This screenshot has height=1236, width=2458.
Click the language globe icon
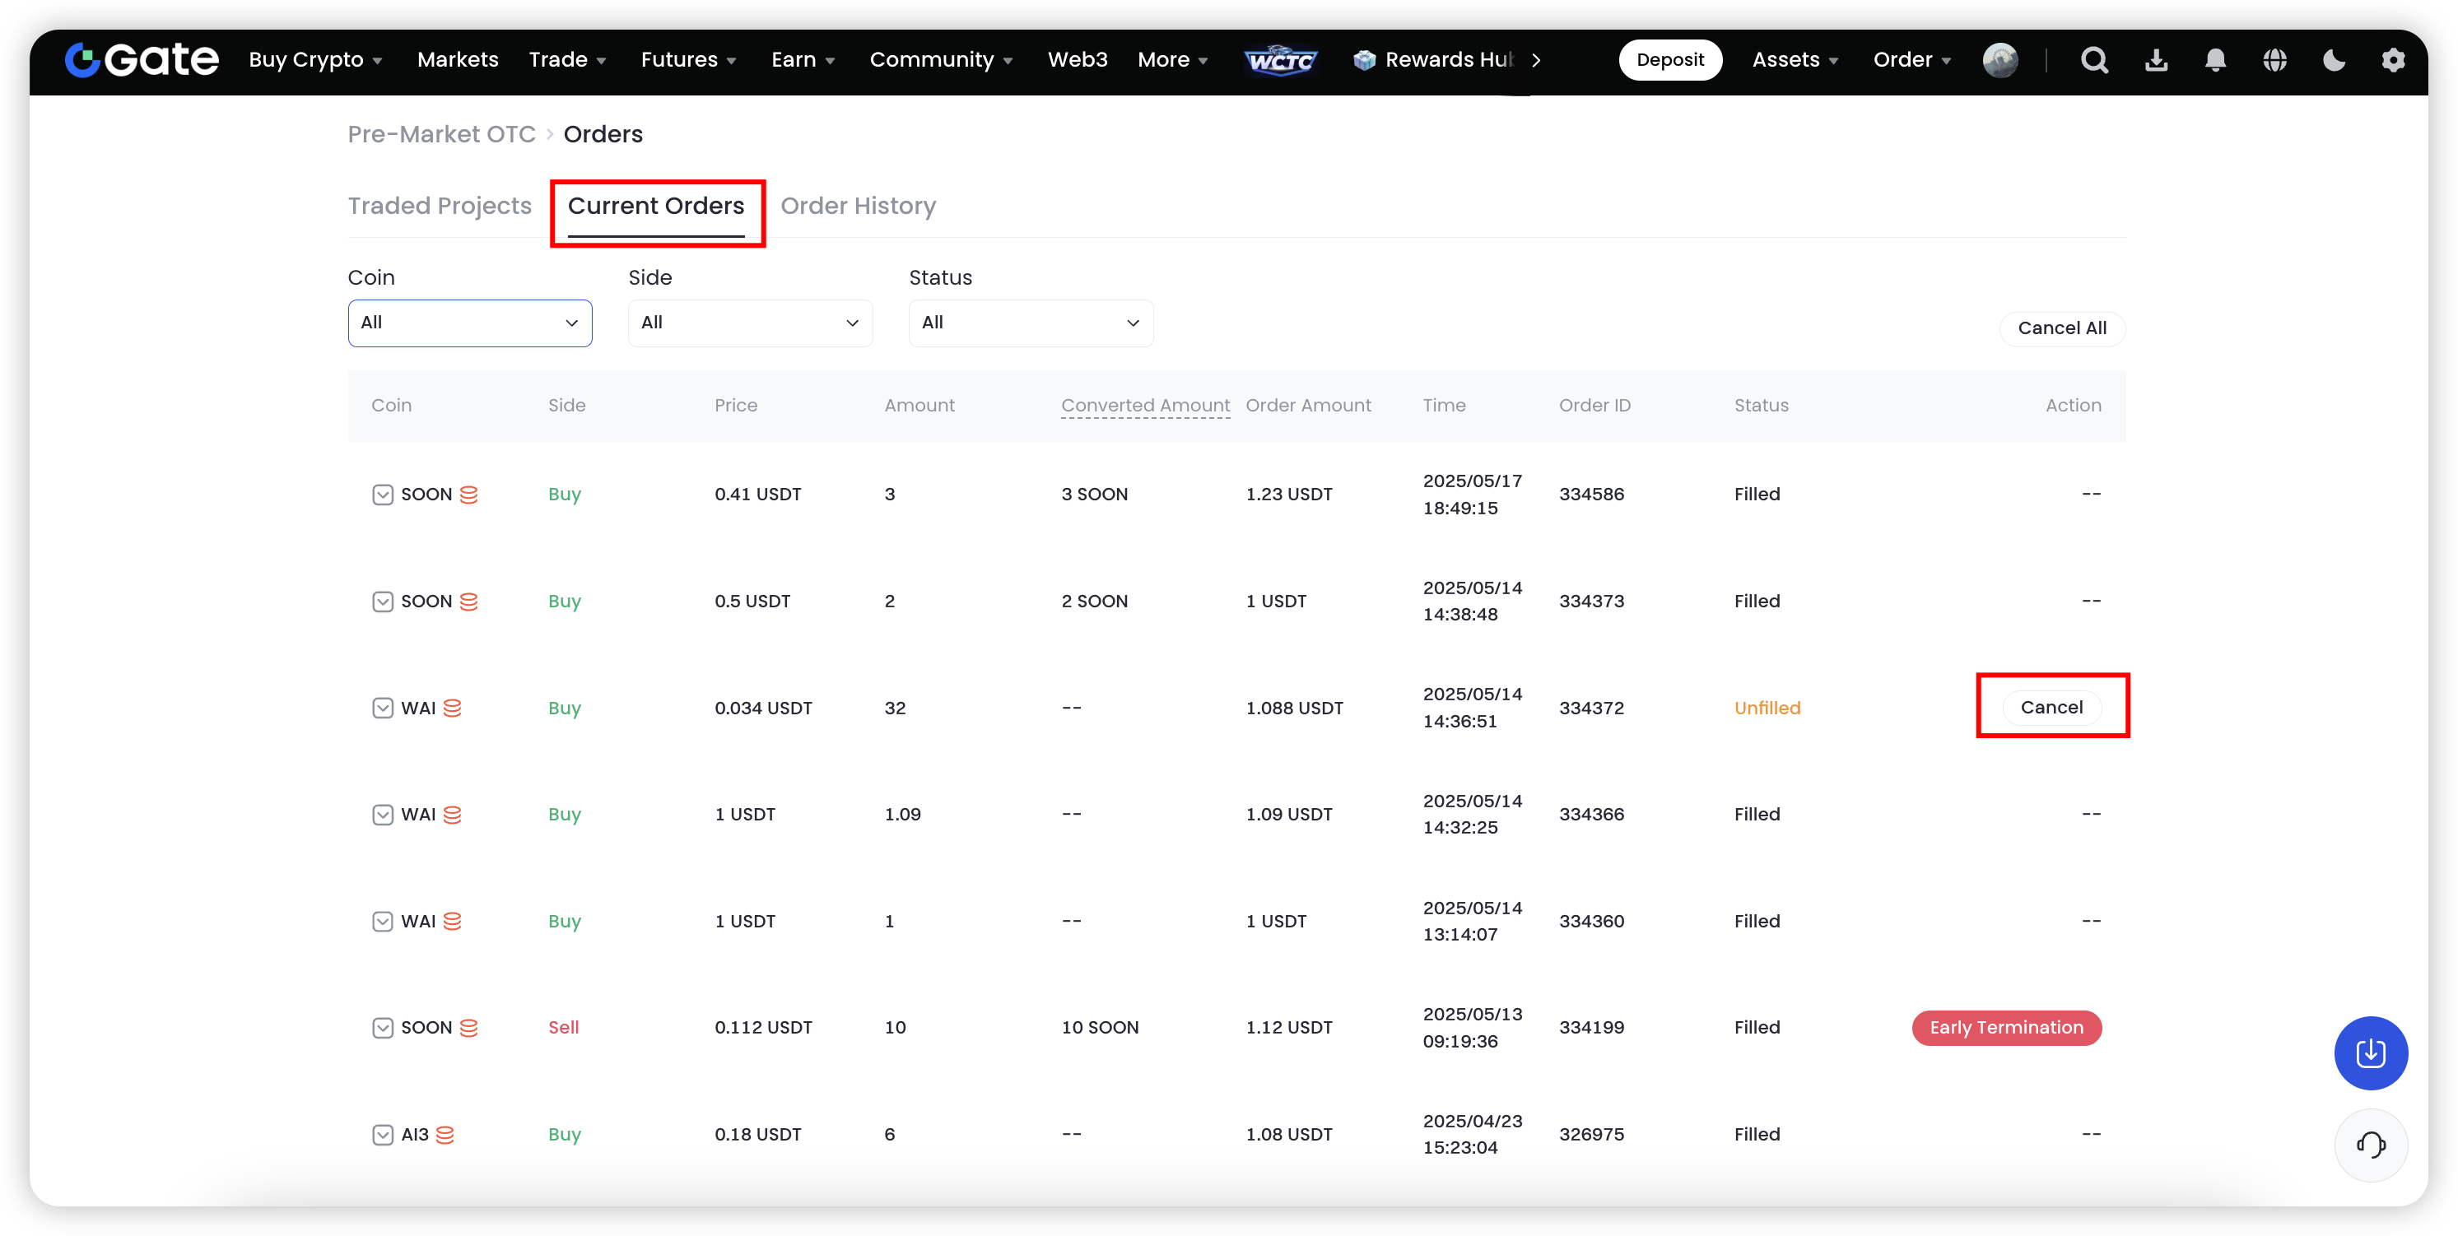tap(2274, 60)
